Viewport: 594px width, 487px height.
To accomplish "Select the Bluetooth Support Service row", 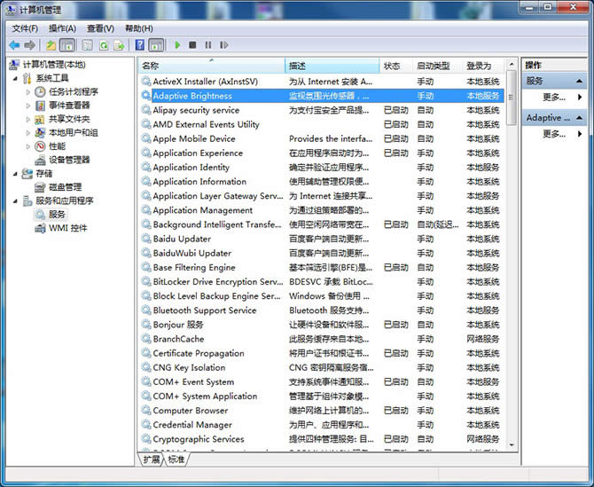I will tap(205, 310).
